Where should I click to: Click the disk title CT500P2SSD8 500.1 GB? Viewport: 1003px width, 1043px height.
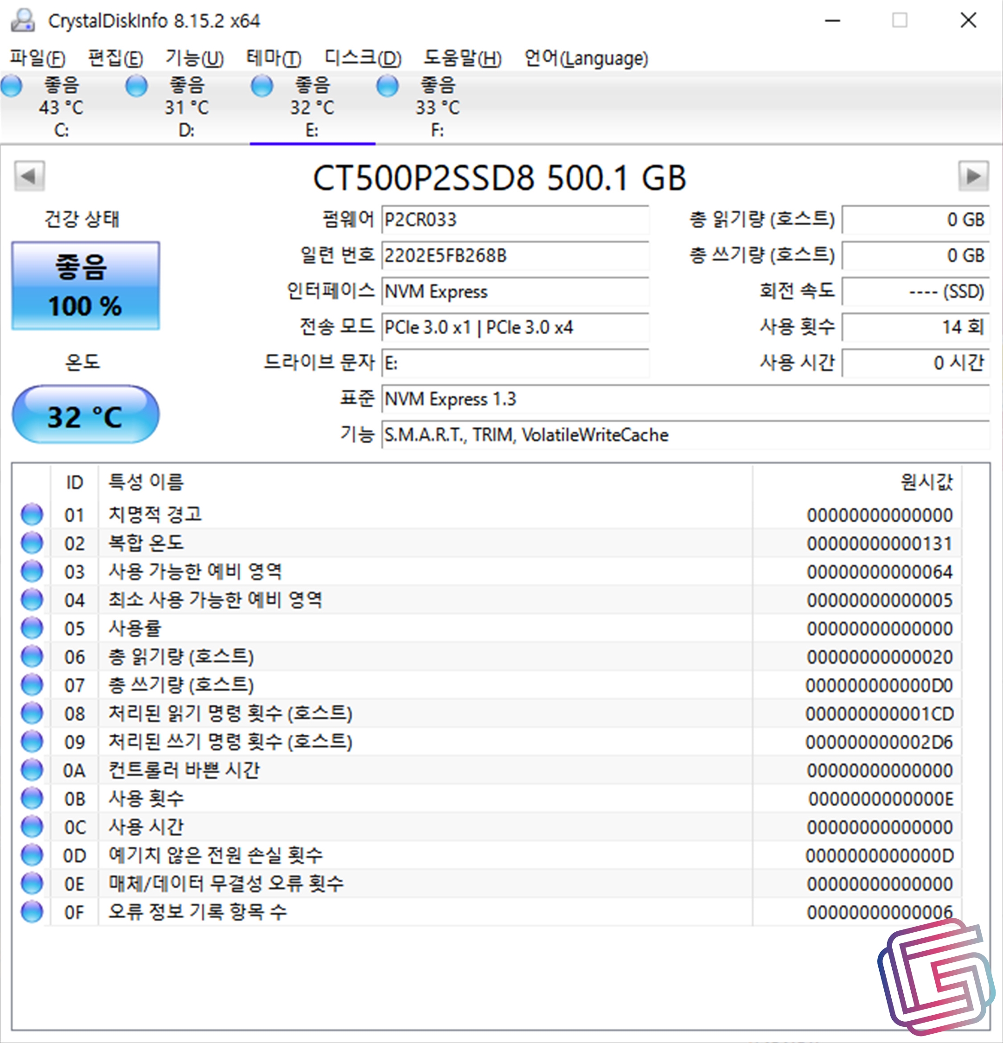pos(499,177)
